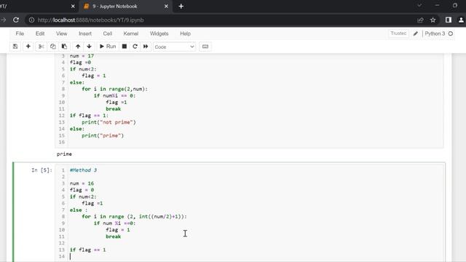Bookmark this page with star icon
Viewport: 466px width, 262px height.
(x=433, y=20)
